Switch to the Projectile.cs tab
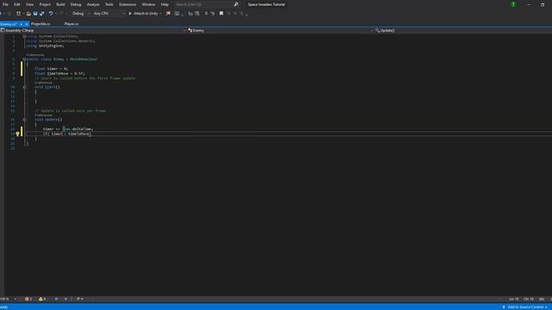 click(41, 24)
